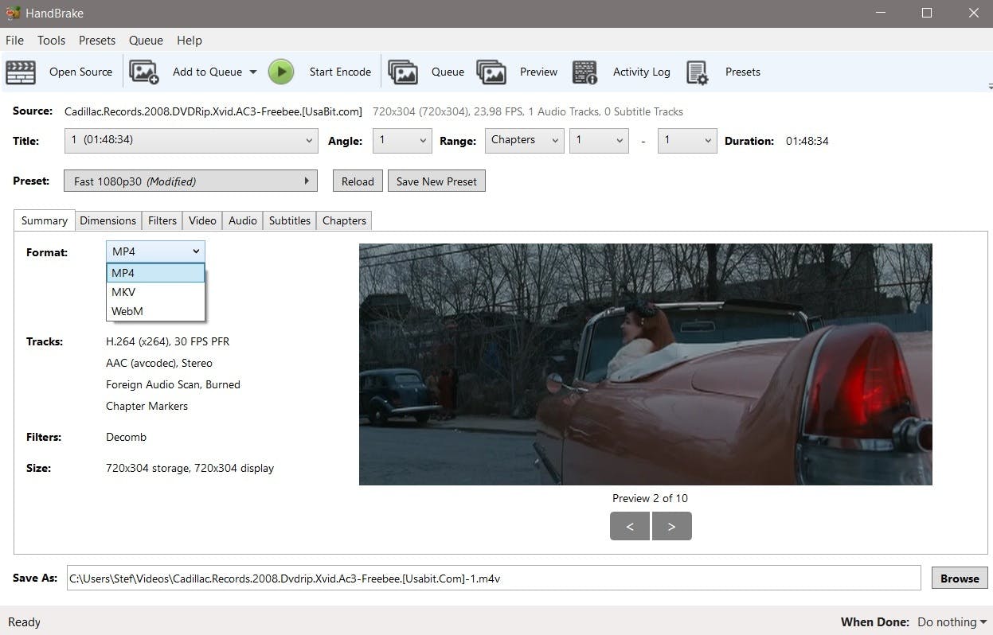Viewport: 993px width, 635px height.
Task: Open the Title dropdown showing 01:48:34
Action: 190,140
